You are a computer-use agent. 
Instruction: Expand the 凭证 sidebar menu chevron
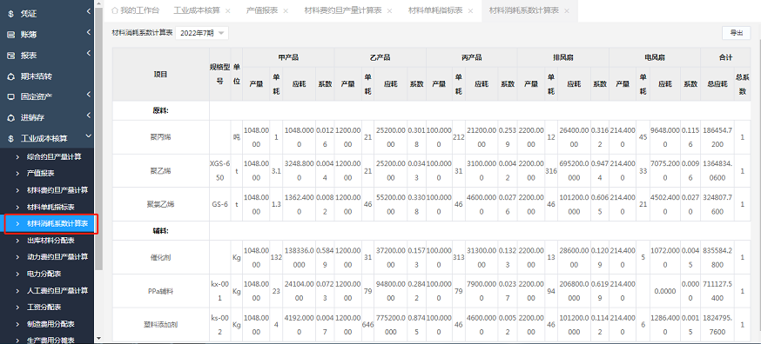(x=88, y=11)
